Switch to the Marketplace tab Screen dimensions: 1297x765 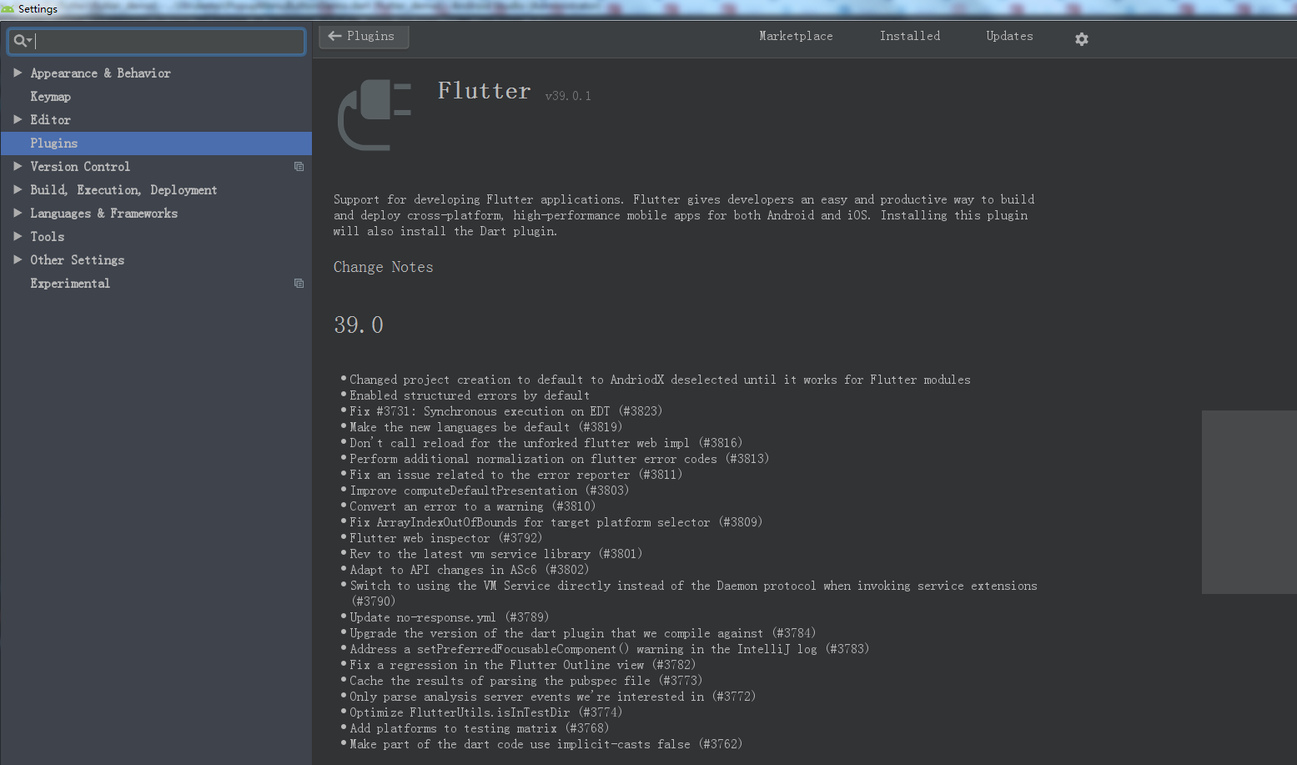(x=796, y=37)
